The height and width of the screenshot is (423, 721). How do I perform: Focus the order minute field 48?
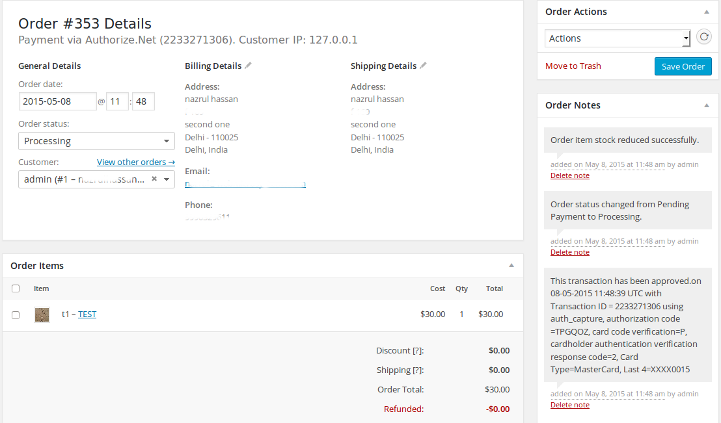pos(143,101)
